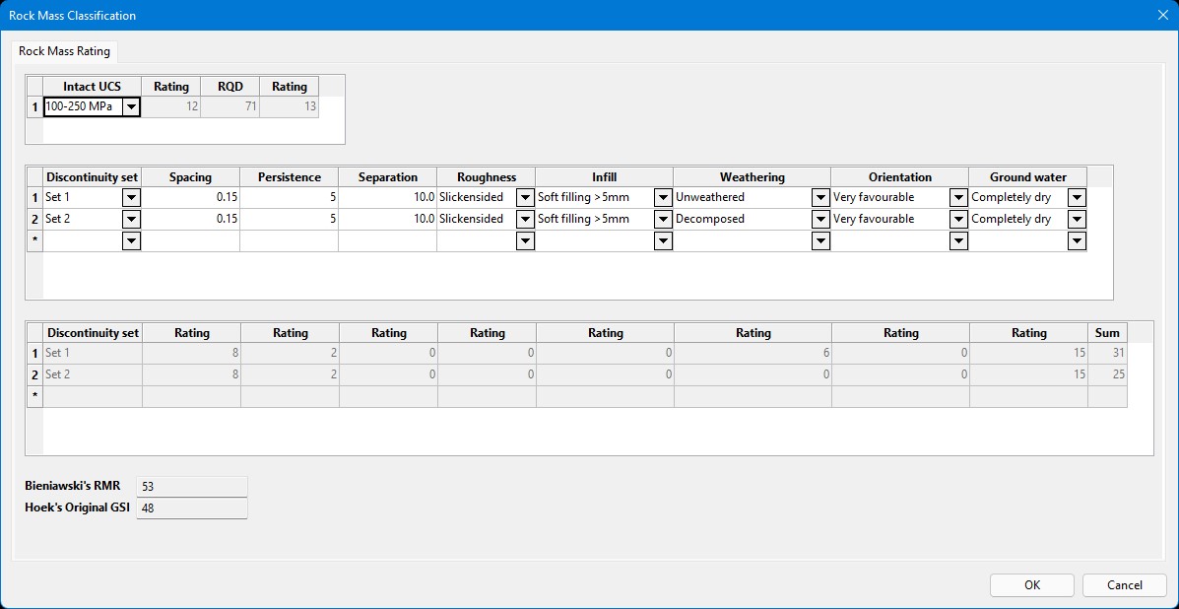Open the Intact UCS dropdown
The width and height of the screenshot is (1179, 609).
point(131,106)
